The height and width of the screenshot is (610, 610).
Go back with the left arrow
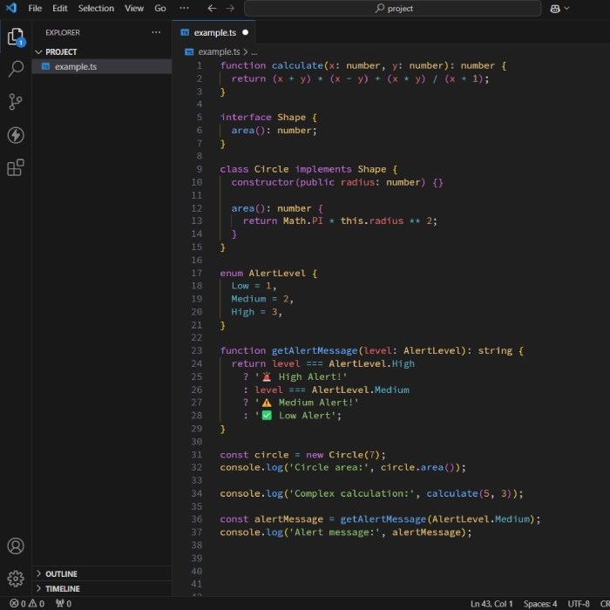pyautogui.click(x=212, y=8)
